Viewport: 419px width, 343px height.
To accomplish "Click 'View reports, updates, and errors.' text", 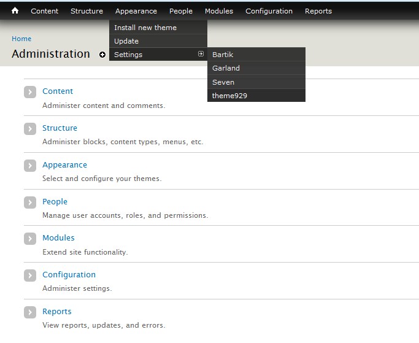I will pyautogui.click(x=104, y=325).
